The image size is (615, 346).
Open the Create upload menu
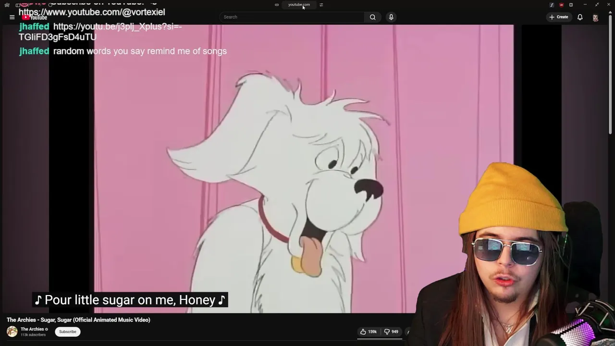point(559,17)
